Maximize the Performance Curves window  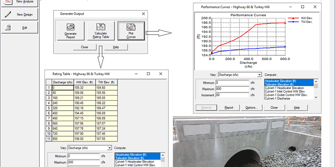pyautogui.click(x=302, y=7)
